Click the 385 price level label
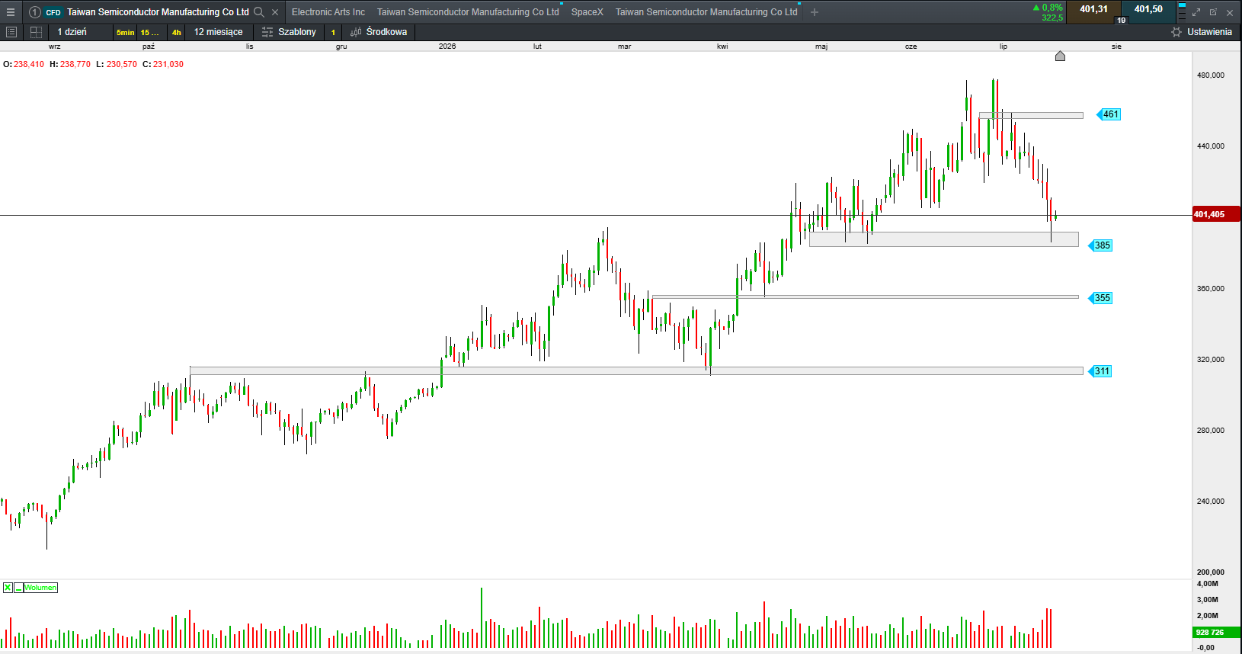 (1101, 245)
